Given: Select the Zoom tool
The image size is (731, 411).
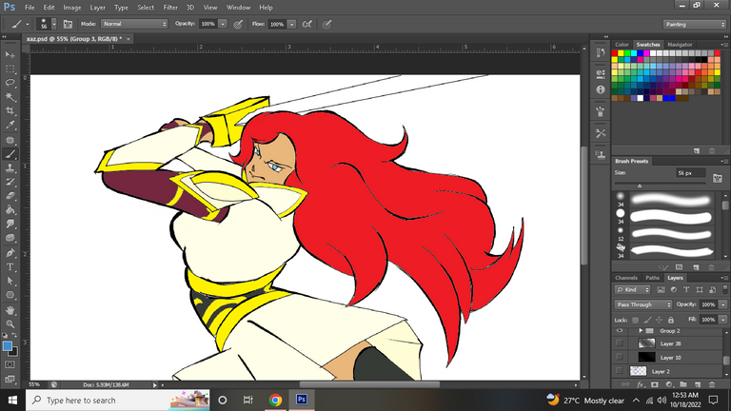Looking at the screenshot, I should point(10,323).
